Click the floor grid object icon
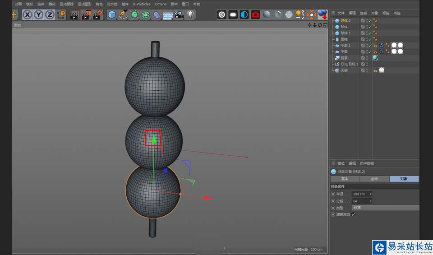The width and height of the screenshot is (433, 255). click(168, 15)
